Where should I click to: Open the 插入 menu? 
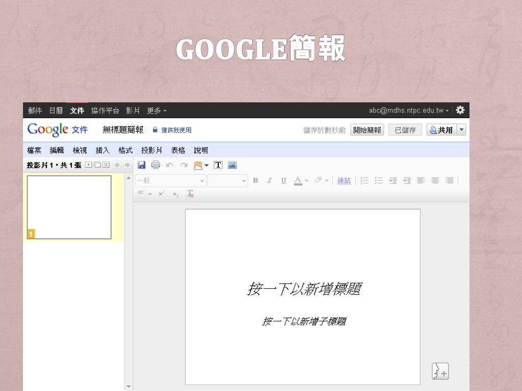[x=102, y=150]
